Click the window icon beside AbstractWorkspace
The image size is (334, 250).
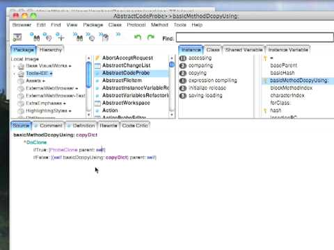(97, 103)
